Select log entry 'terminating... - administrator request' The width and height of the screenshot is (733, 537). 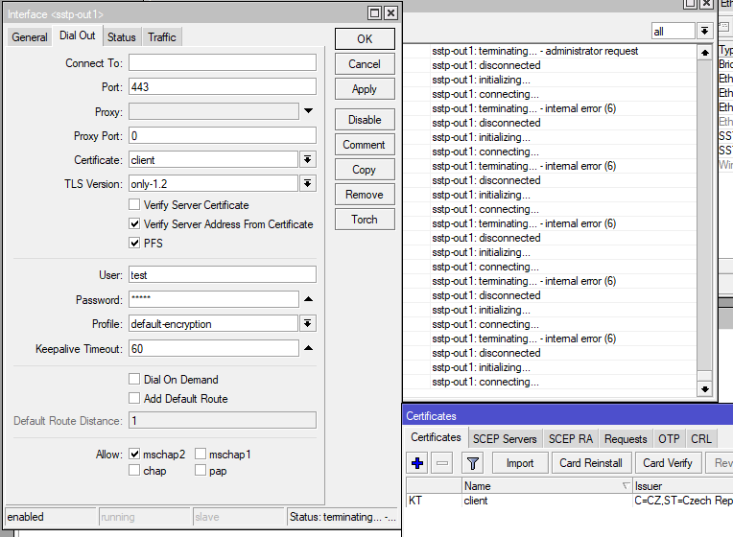coord(534,51)
